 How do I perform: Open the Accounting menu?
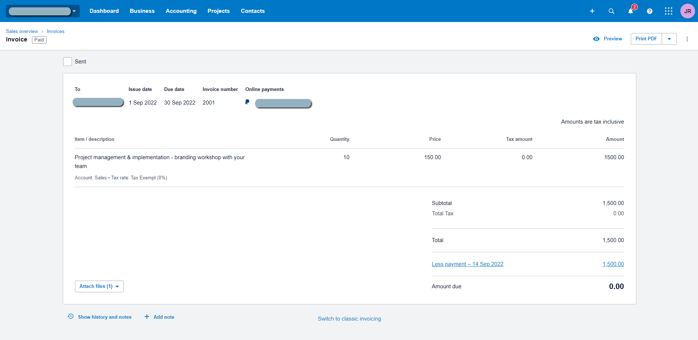pyautogui.click(x=181, y=11)
